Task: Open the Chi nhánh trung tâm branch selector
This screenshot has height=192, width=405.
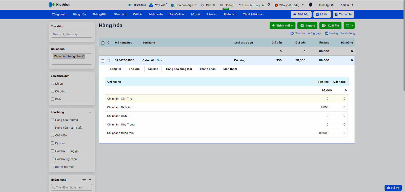Action: coord(254,5)
